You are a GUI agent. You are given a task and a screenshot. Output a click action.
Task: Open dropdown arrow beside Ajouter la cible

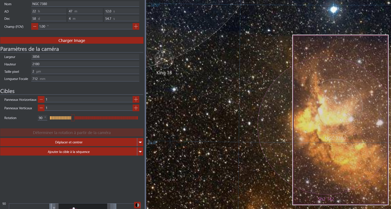click(x=140, y=152)
